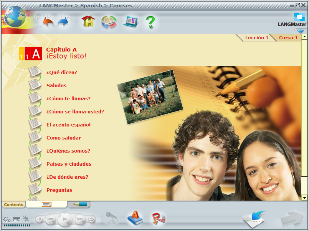Open El acento español lesson

(x=68, y=125)
